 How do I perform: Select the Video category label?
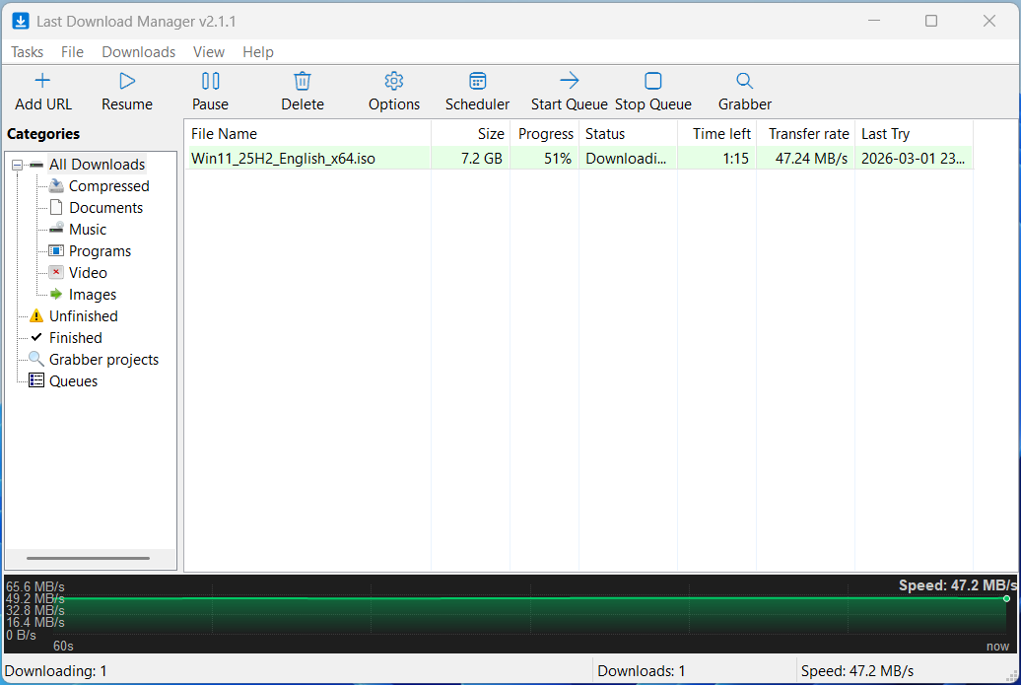[x=88, y=272]
